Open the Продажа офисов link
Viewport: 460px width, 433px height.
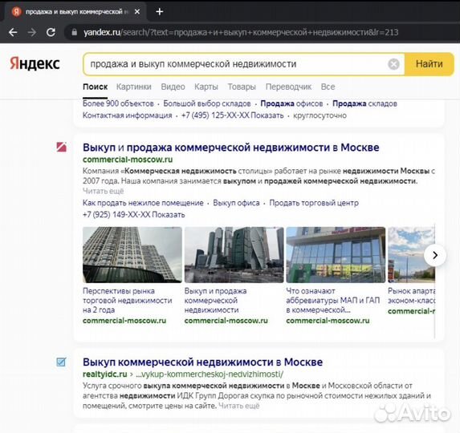tap(291, 103)
